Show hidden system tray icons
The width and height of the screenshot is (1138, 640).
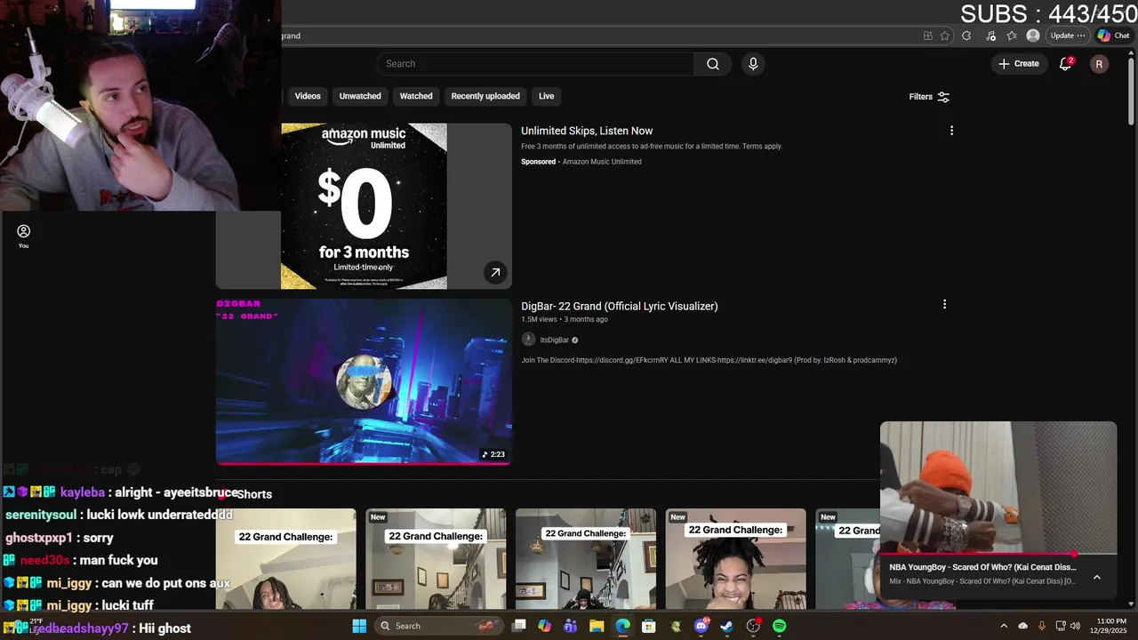pos(1004,626)
